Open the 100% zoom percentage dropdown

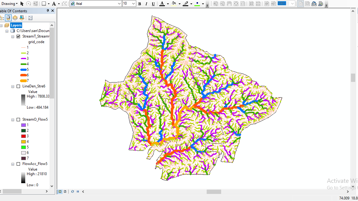(292, 4)
